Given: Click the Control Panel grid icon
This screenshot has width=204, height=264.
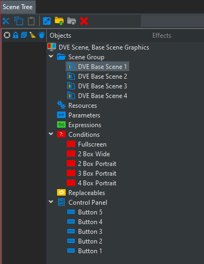Looking at the screenshot, I should pos(61,202).
